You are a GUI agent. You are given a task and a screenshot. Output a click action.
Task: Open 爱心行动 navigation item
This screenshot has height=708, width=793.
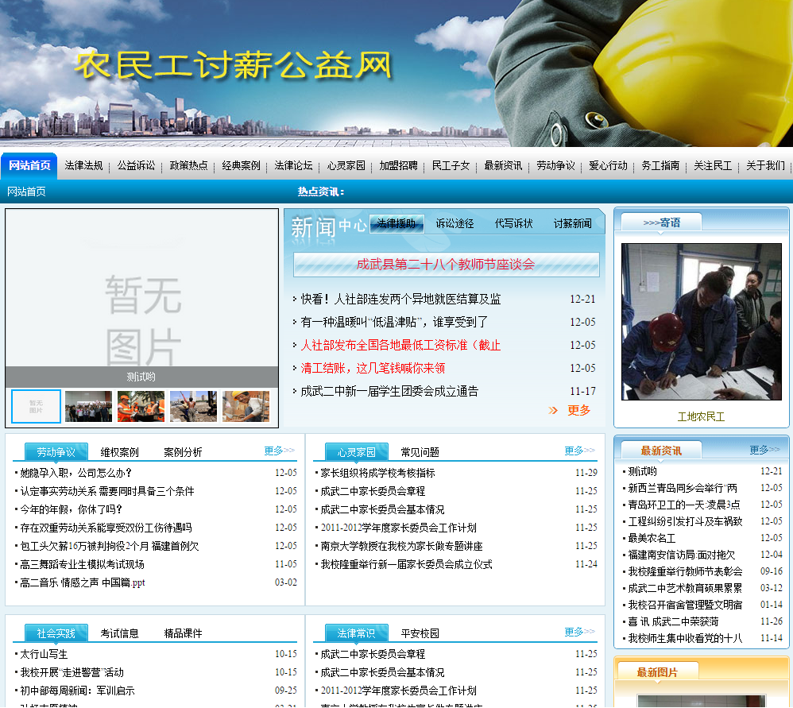click(608, 165)
